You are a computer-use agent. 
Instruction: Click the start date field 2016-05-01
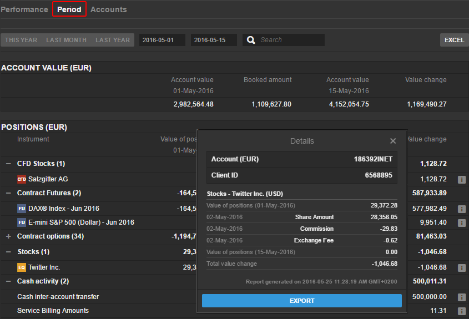point(162,40)
